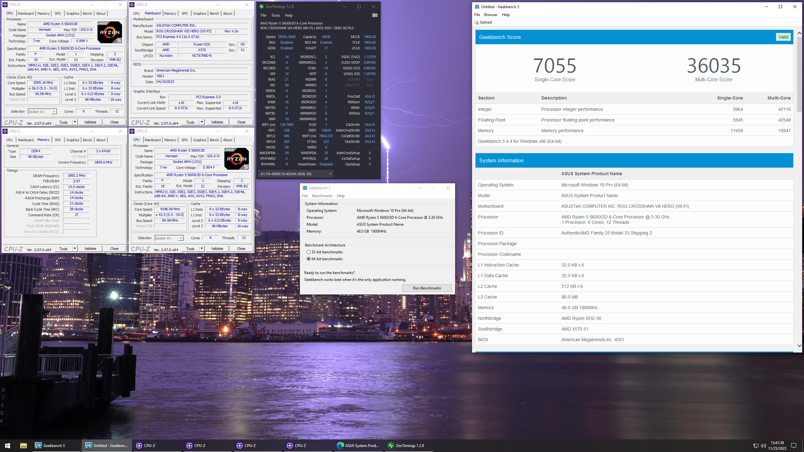The image size is (804, 452).
Task: Open File menu in Geekbench 3 launcher
Action: coord(305,196)
